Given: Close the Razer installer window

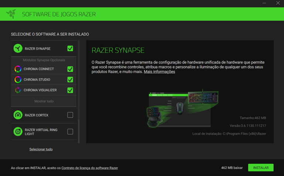Looking at the screenshot, I should pyautogui.click(x=278, y=3).
